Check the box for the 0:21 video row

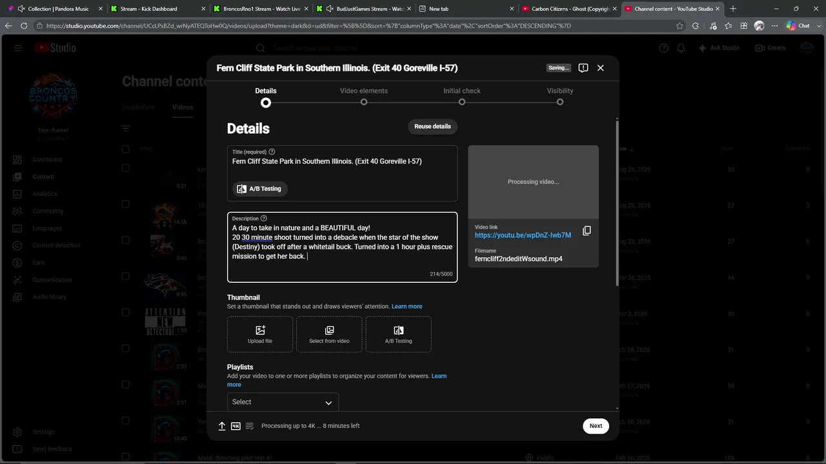click(126, 168)
